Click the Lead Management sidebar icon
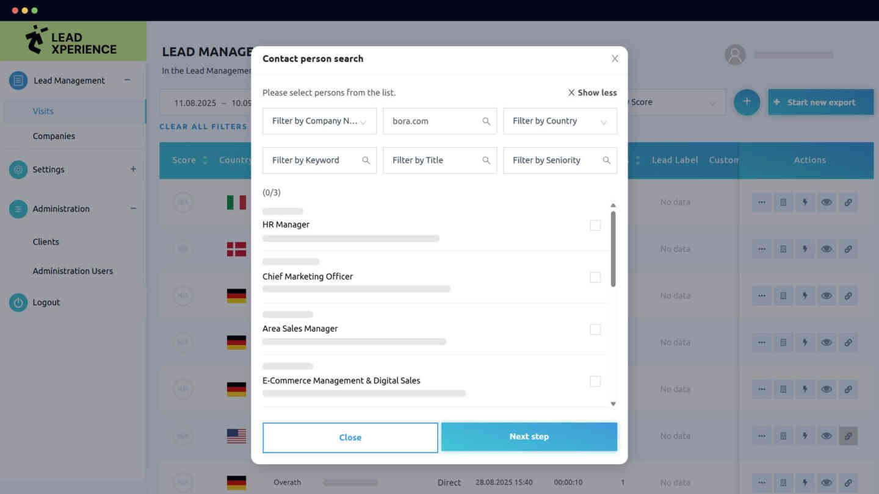 point(18,81)
